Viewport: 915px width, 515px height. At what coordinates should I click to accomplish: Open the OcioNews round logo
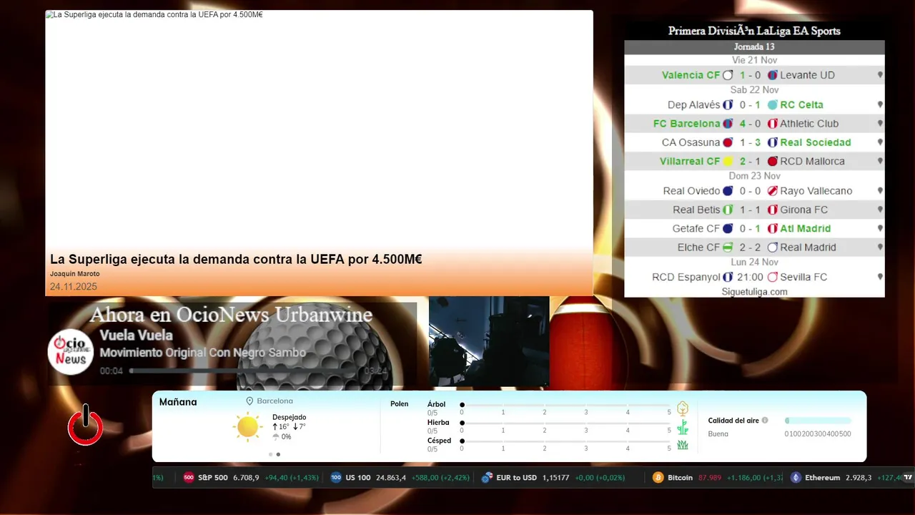pos(71,351)
